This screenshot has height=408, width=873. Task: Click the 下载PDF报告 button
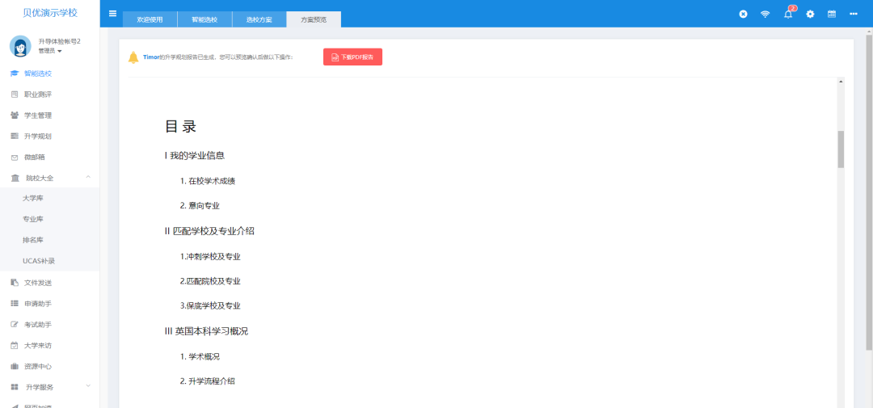point(352,57)
